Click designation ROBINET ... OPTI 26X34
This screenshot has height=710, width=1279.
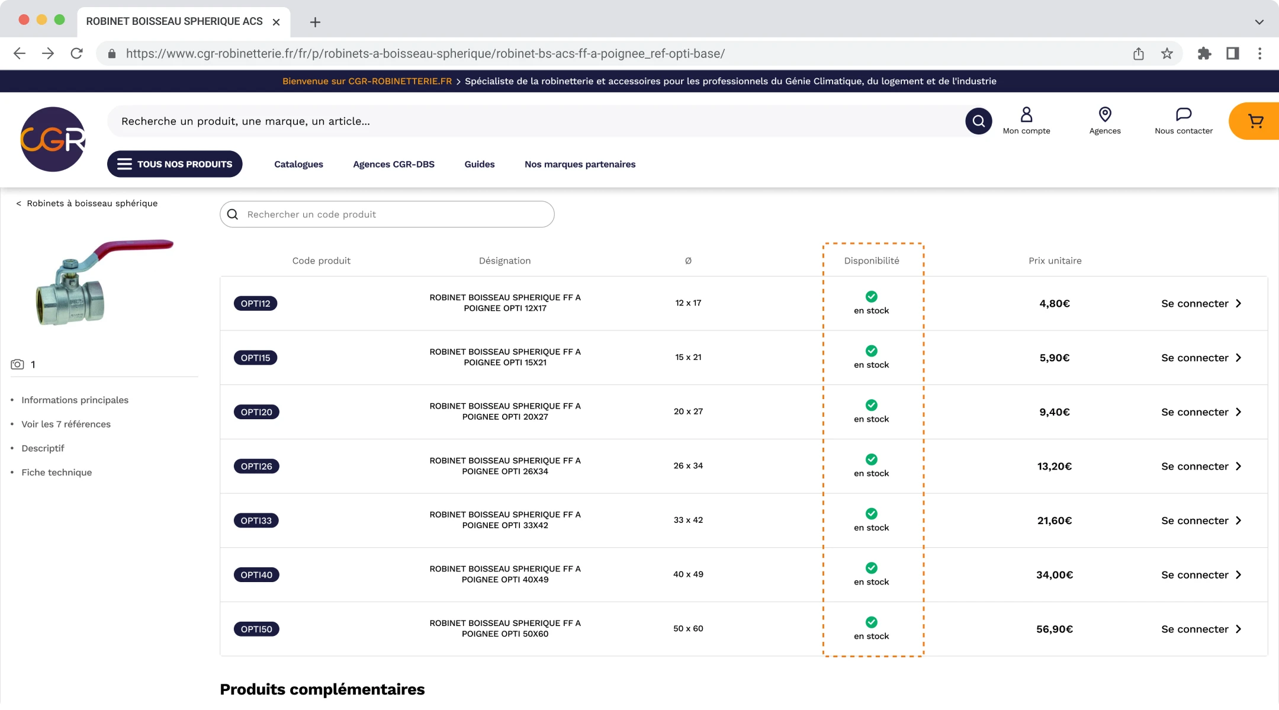504,467
